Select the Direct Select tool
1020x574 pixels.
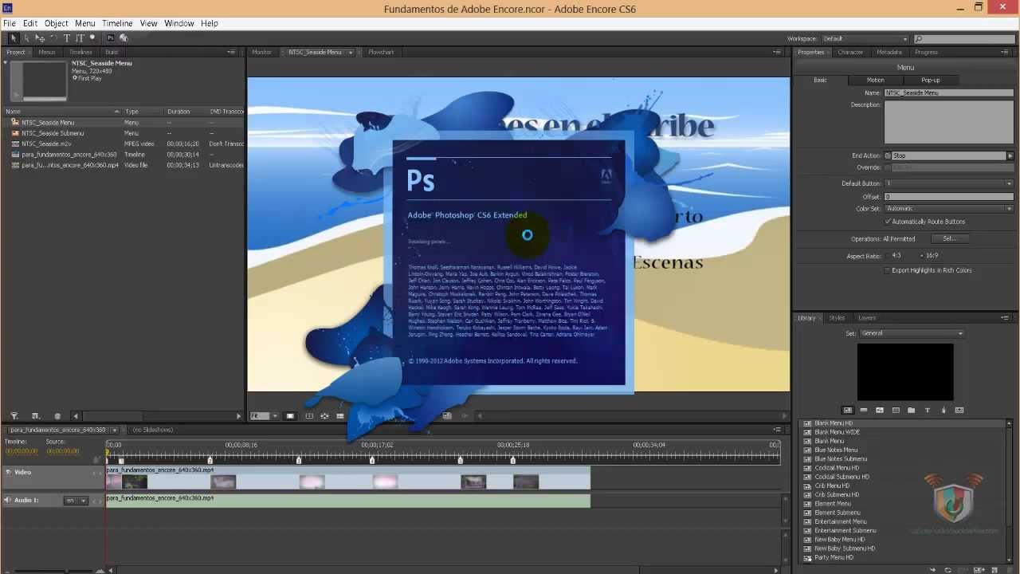26,37
